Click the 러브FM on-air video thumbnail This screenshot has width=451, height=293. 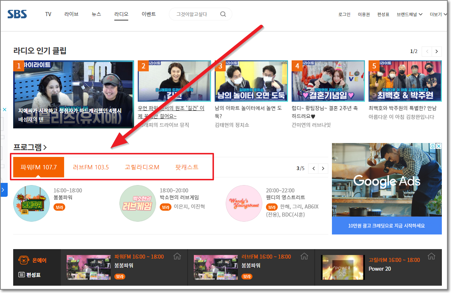pos(215,267)
